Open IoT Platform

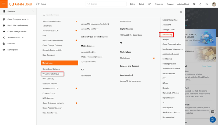pos(86,76)
